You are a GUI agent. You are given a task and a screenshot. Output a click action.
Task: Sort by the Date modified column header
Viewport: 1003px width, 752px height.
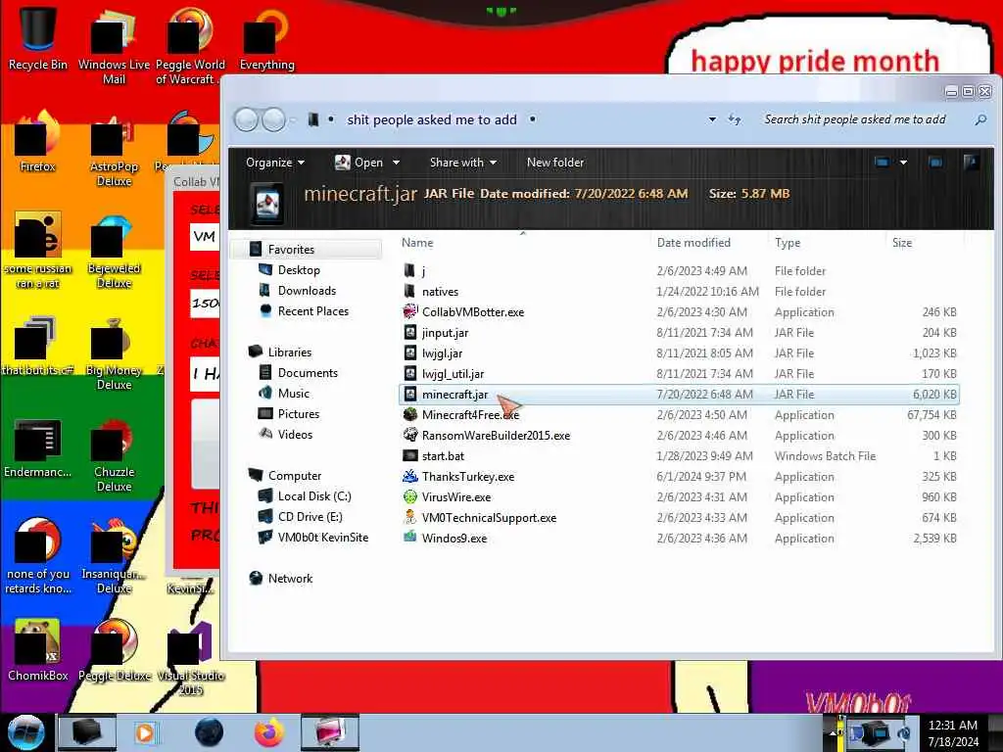pyautogui.click(x=693, y=243)
